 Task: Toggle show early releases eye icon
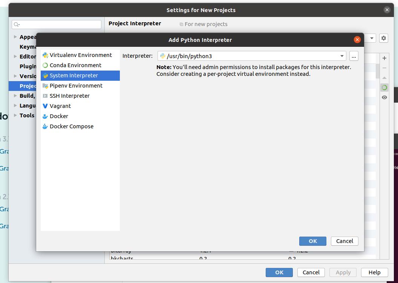[384, 97]
